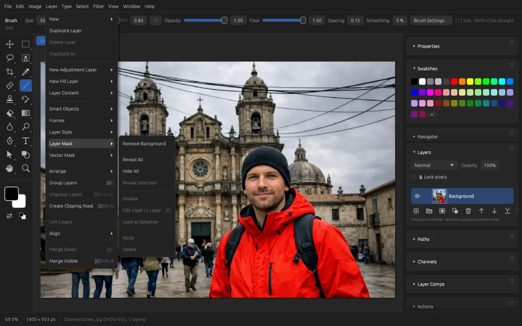
Task: Select the Clone Stamp tool
Action: pyautogui.click(x=10, y=99)
